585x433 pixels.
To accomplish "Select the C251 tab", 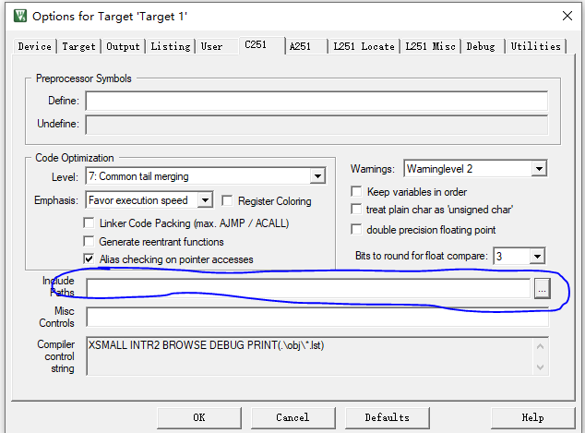I will coord(261,45).
